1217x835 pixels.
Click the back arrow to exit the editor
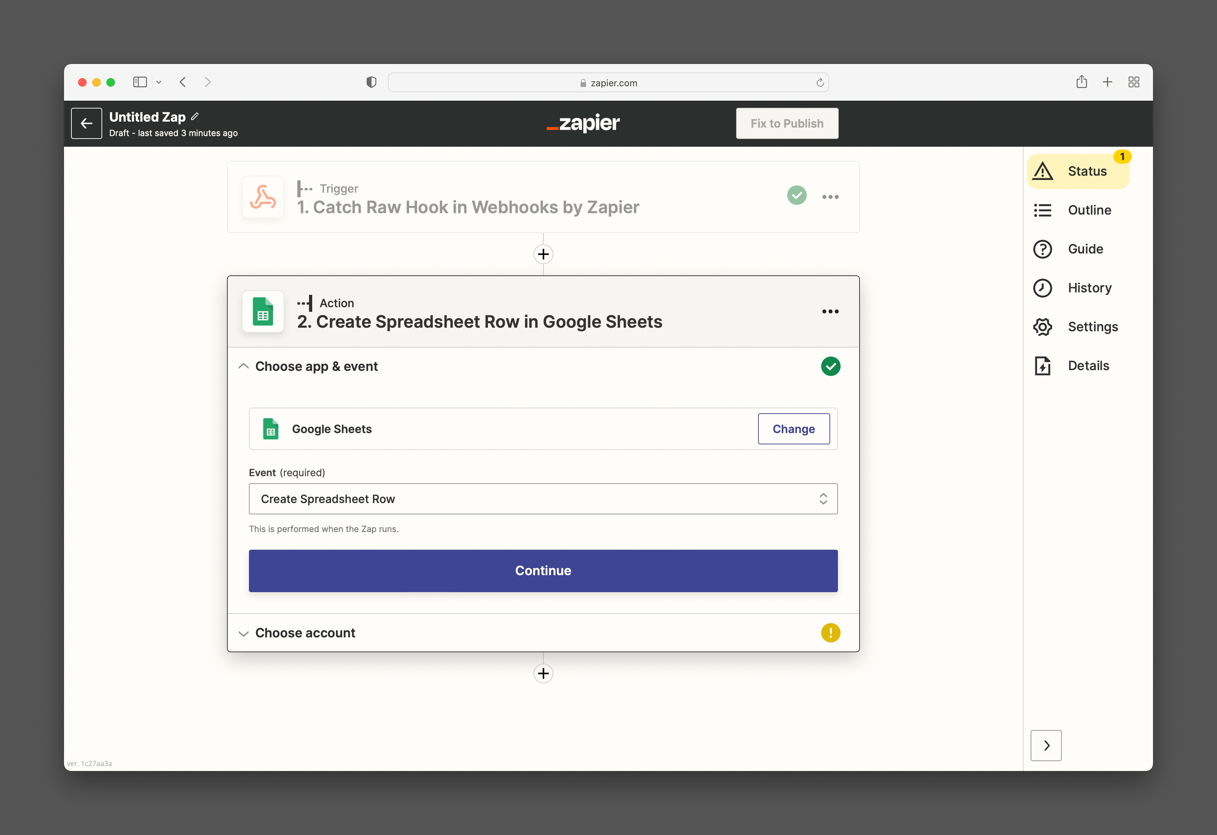click(86, 123)
